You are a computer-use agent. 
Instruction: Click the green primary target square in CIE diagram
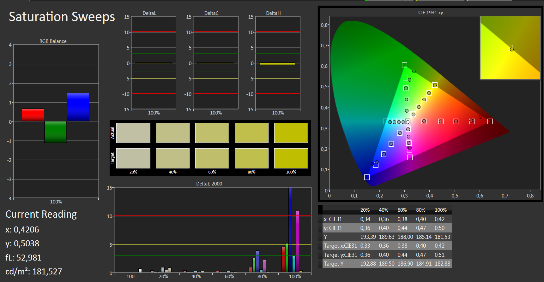coord(404,65)
